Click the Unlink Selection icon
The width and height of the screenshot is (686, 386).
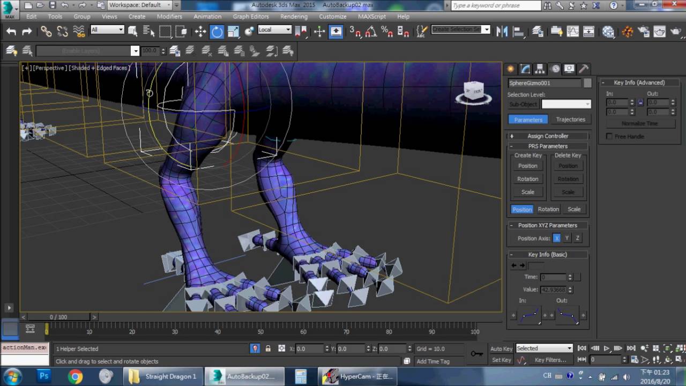[x=62, y=32]
